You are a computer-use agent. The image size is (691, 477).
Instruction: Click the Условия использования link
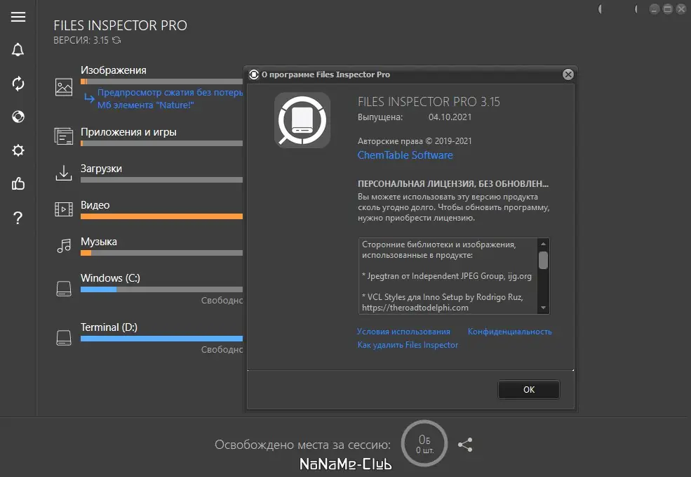coord(403,332)
